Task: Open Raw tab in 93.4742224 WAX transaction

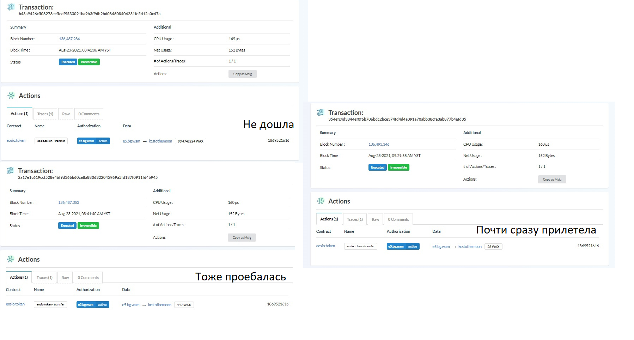Action: pyautogui.click(x=66, y=114)
